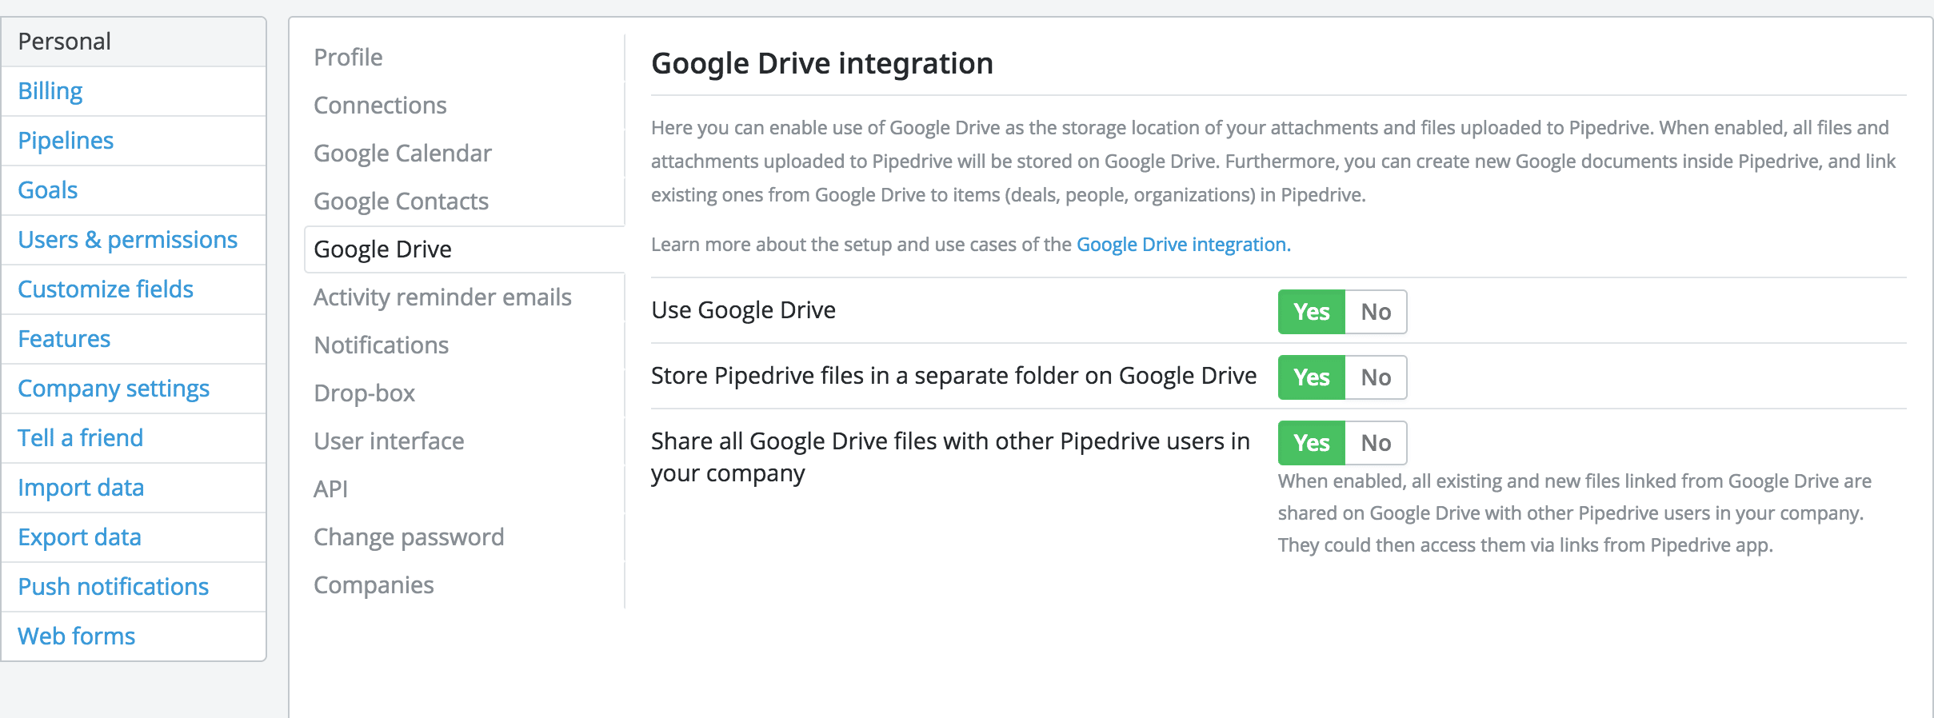
Task: Click the 'Share all Google Drive files' label
Action: pyautogui.click(x=950, y=457)
